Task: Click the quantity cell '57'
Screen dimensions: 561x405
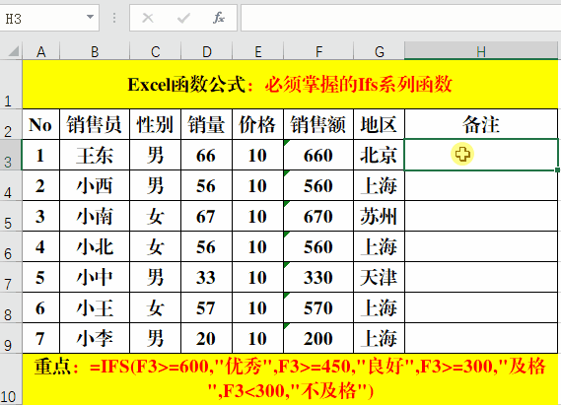Action: (207, 307)
